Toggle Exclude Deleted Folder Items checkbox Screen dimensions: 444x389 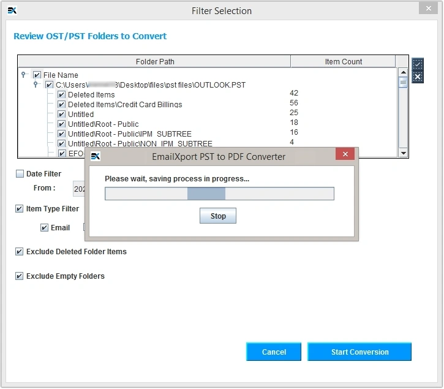(x=19, y=252)
